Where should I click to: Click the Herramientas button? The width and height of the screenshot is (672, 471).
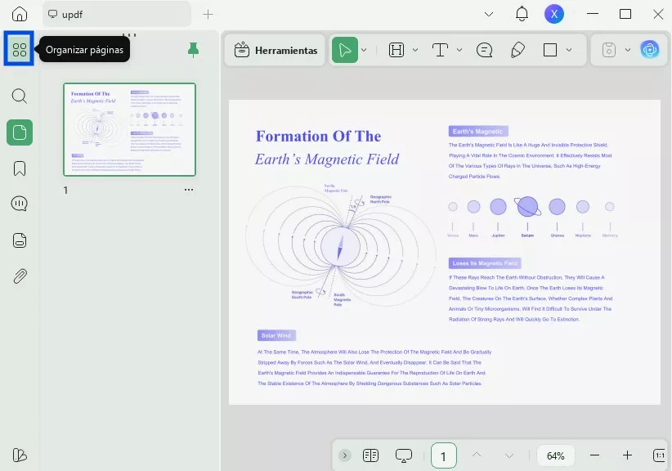tap(276, 50)
